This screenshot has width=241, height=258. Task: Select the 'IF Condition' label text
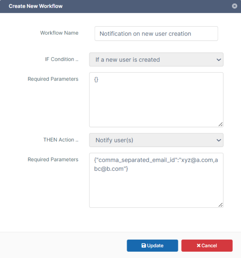pyautogui.click(x=62, y=59)
